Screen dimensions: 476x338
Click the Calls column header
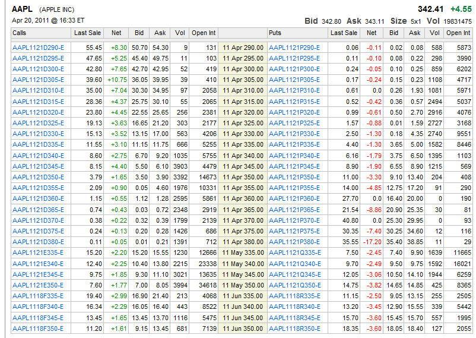pyautogui.click(x=20, y=33)
